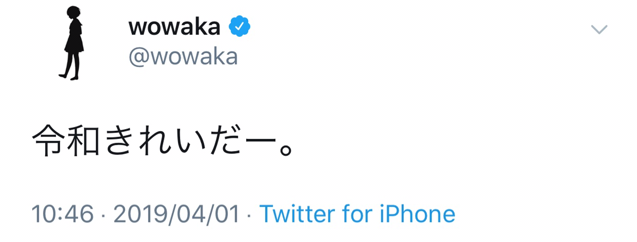The image size is (637, 242).
Task: Click the Twitter for iPhone source link
Action: pos(357,214)
